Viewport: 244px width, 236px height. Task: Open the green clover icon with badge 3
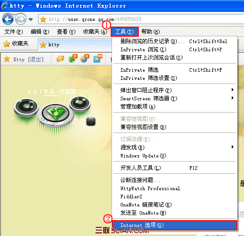pos(73,59)
